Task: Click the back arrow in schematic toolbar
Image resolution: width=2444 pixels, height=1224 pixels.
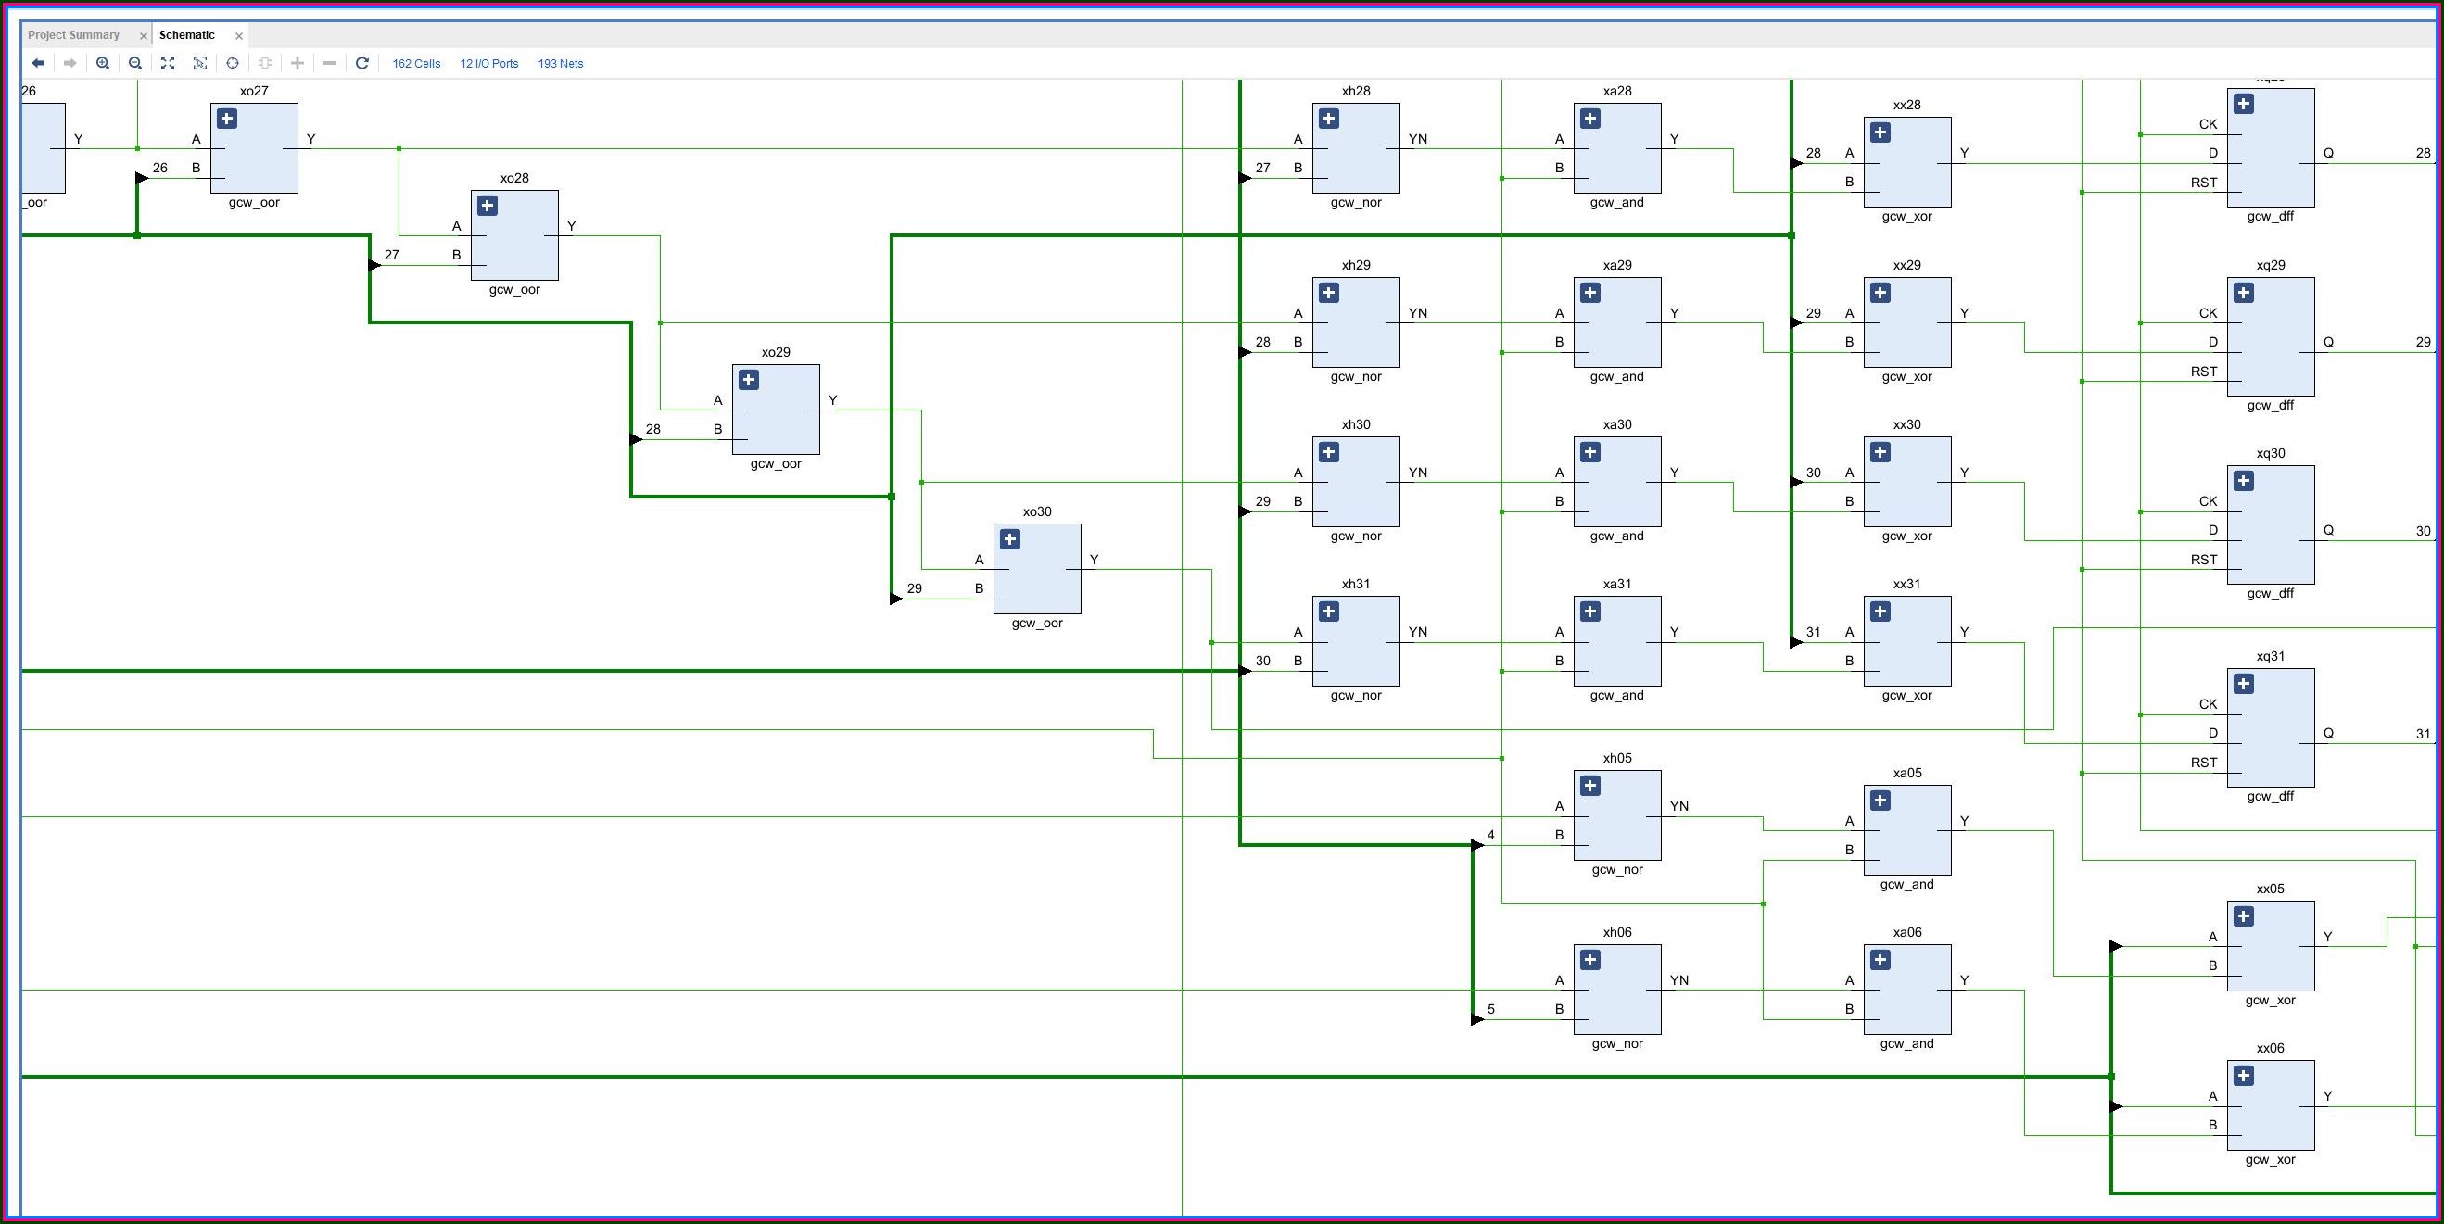Action: point(38,64)
